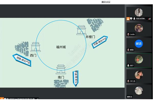Click the 井楼门 gate icon on the slide
153x101 pixels.
(81, 30)
